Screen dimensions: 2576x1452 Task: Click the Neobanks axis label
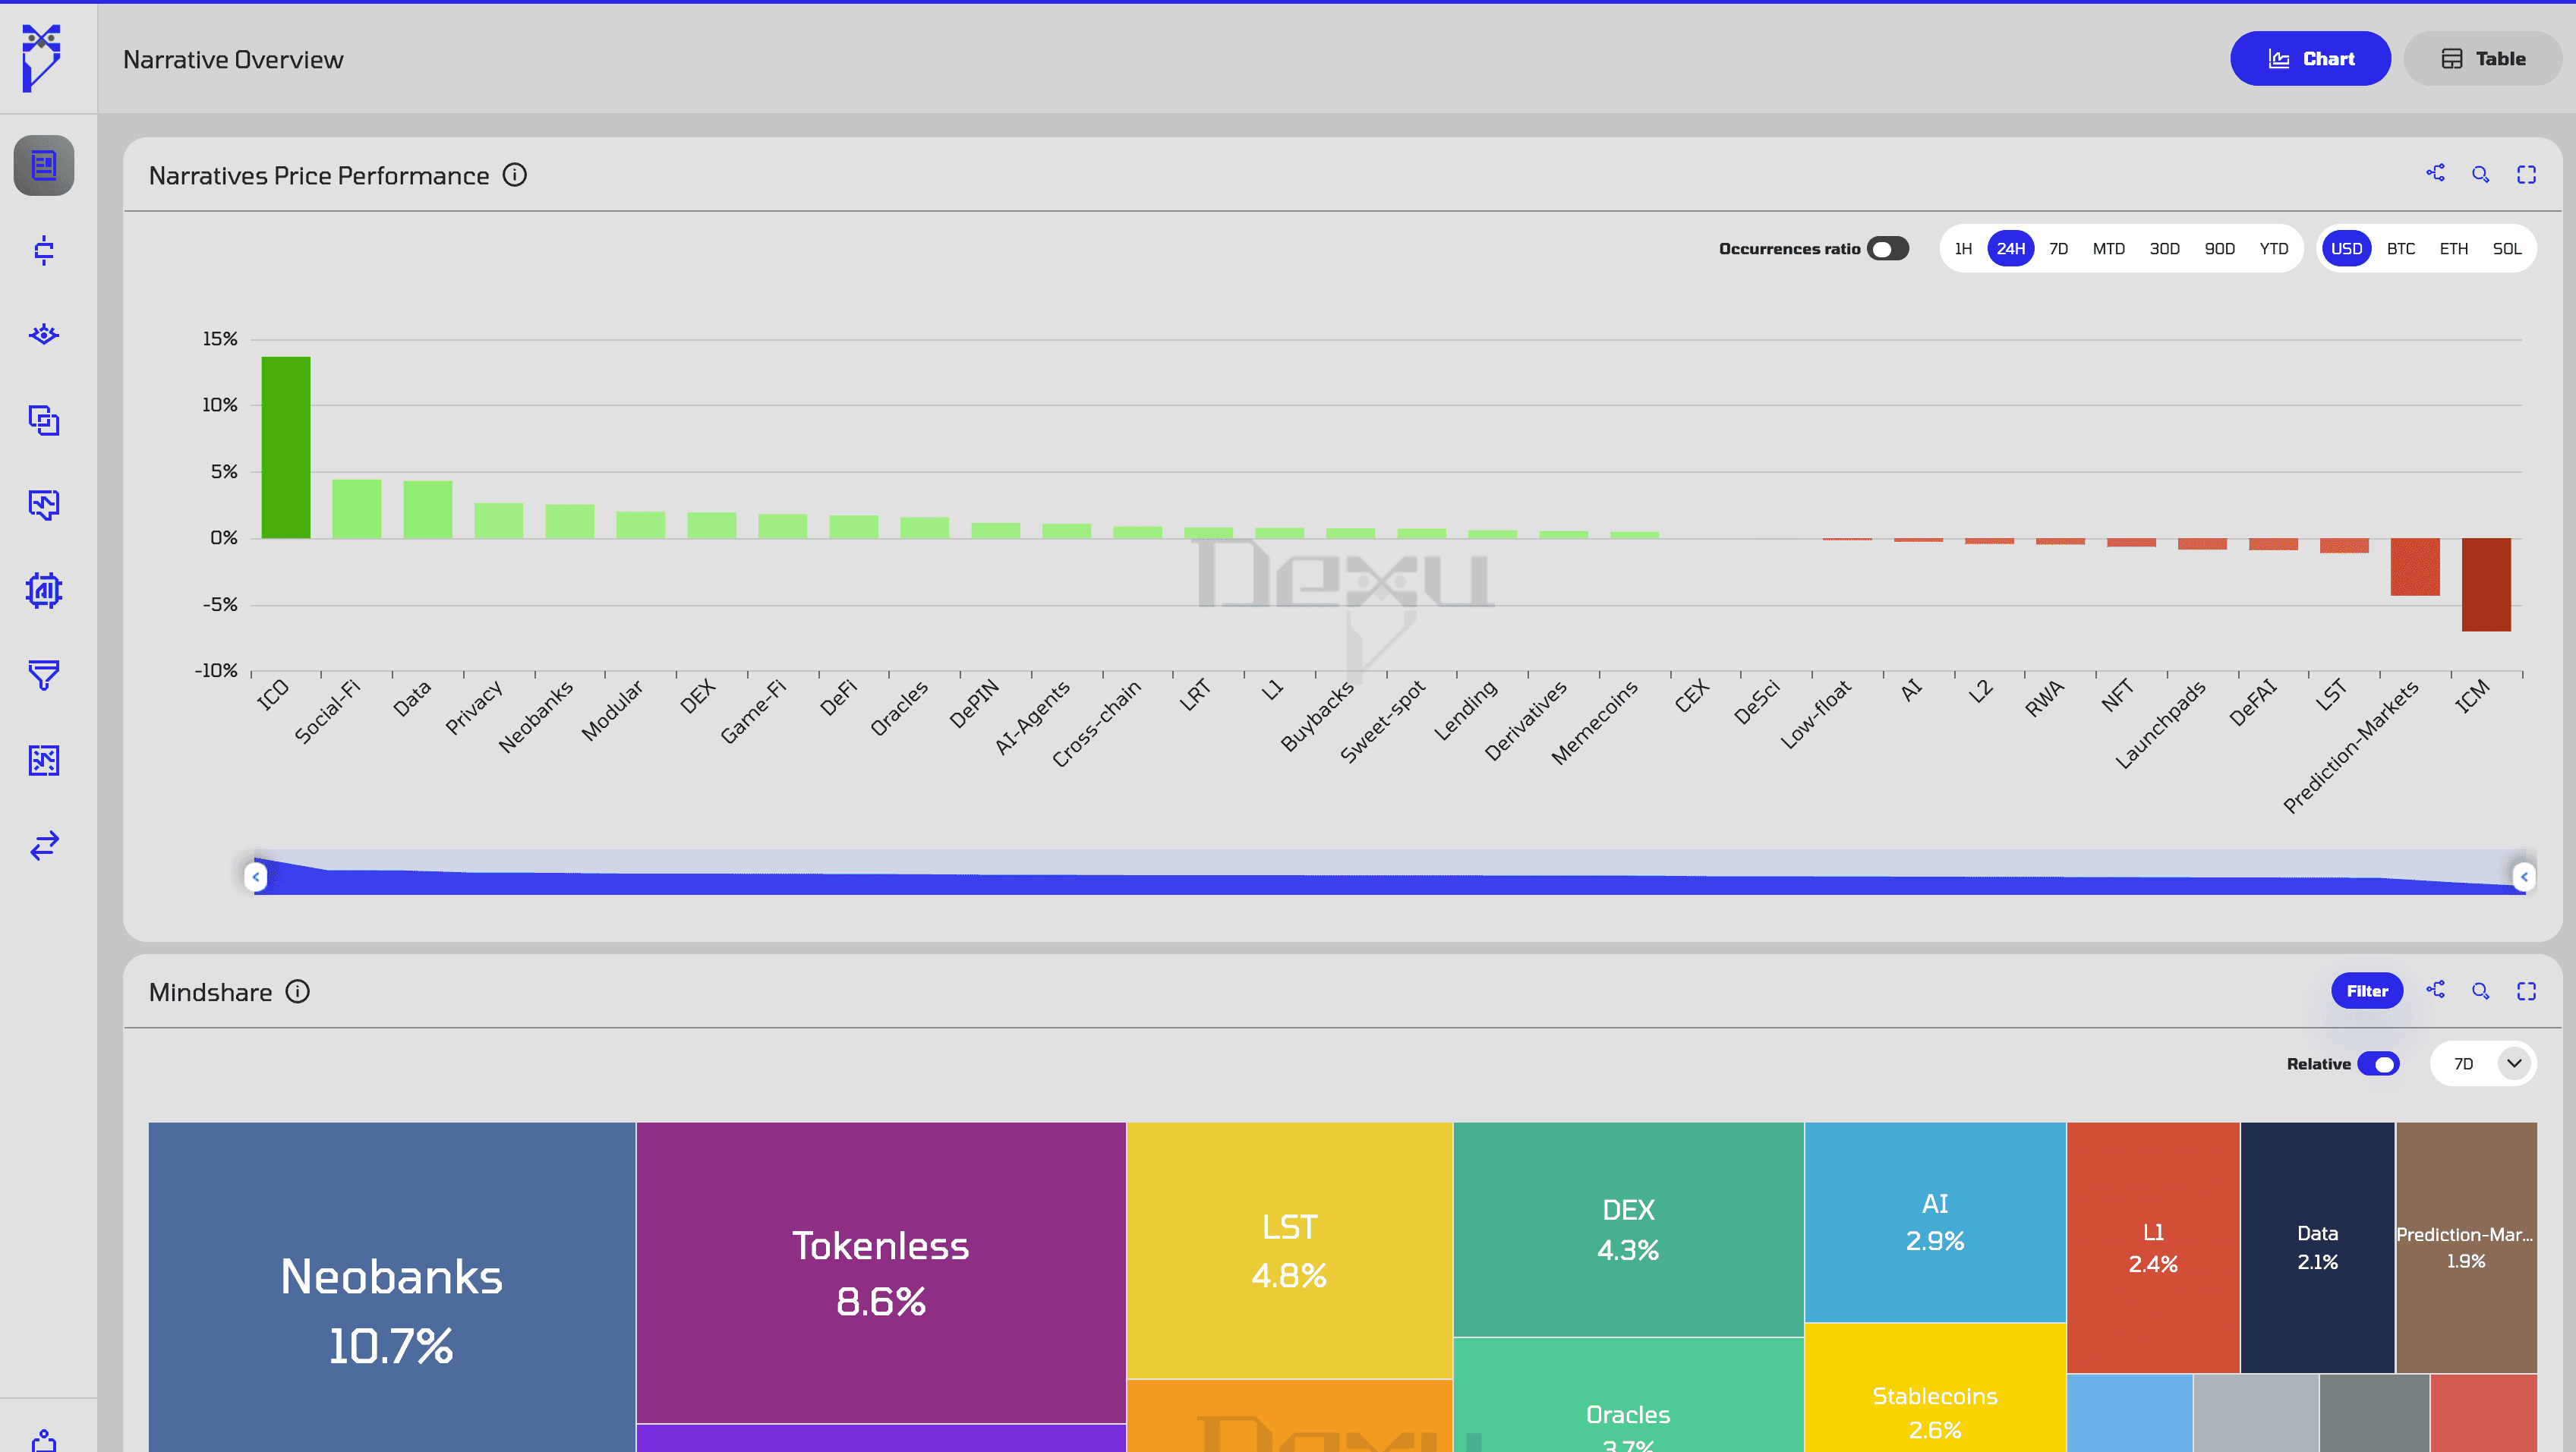[536, 716]
